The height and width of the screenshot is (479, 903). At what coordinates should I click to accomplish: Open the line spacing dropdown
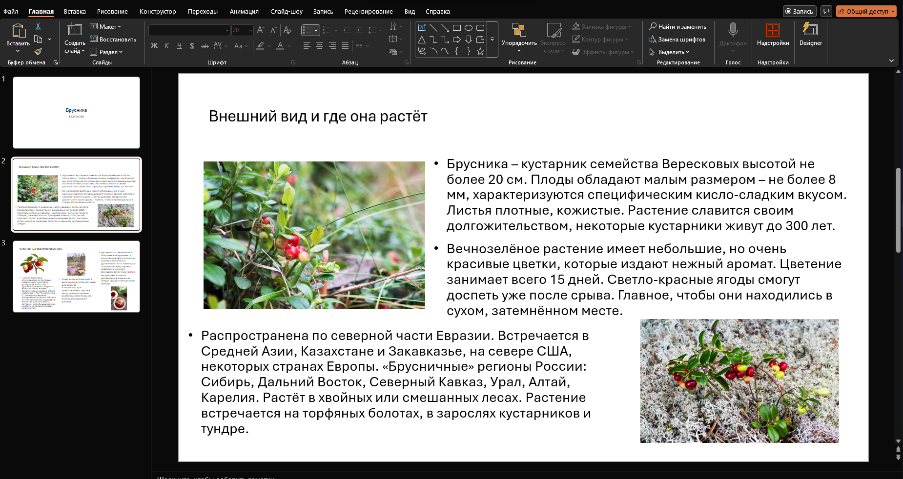tap(374, 30)
